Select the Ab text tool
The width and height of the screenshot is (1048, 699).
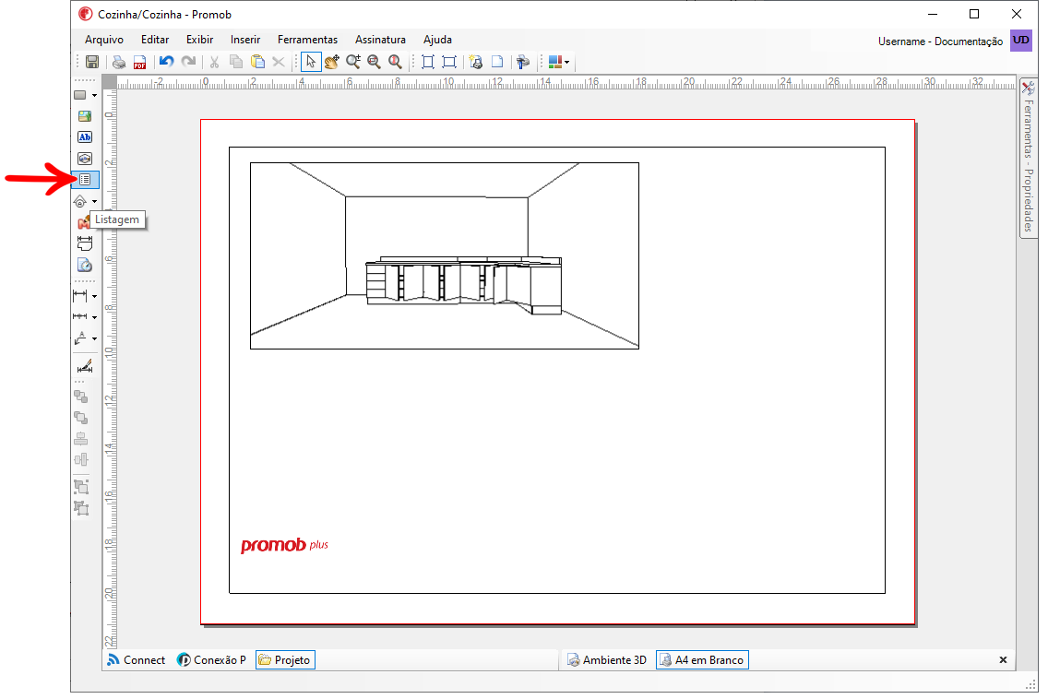(x=85, y=137)
